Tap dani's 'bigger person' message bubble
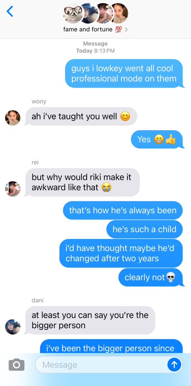The image size is (191, 386). click(90, 320)
